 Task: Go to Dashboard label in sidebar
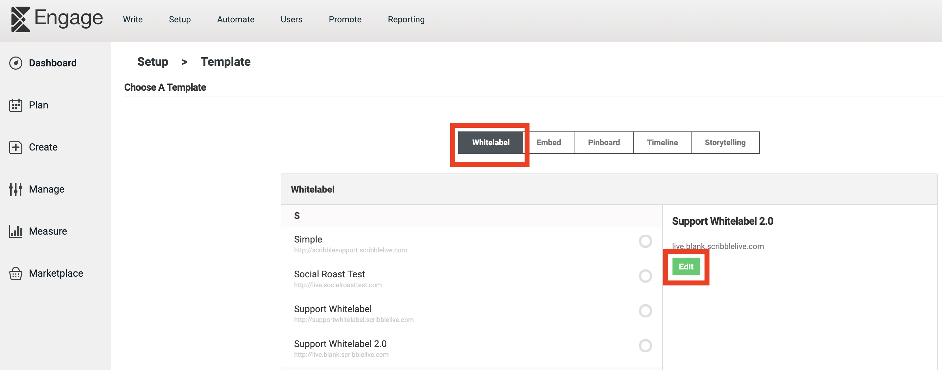coord(53,63)
